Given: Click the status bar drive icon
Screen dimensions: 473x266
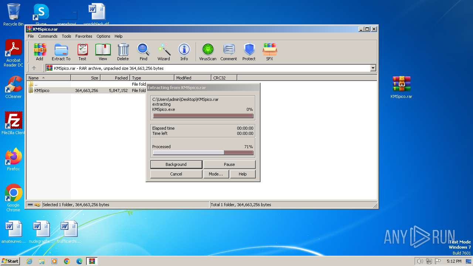Looking at the screenshot, I should 30,205.
